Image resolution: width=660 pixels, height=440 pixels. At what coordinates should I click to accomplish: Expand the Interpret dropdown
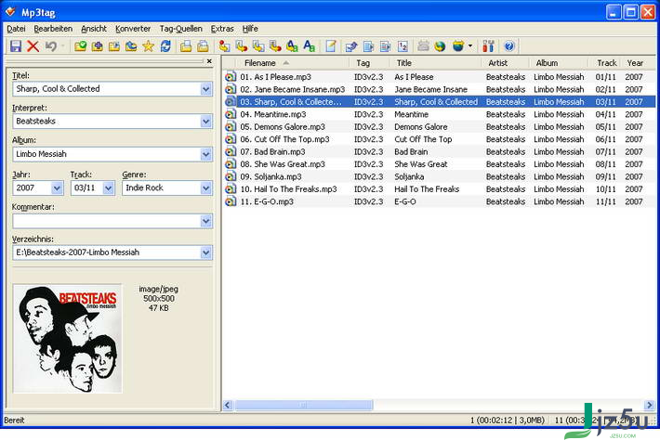tap(205, 122)
